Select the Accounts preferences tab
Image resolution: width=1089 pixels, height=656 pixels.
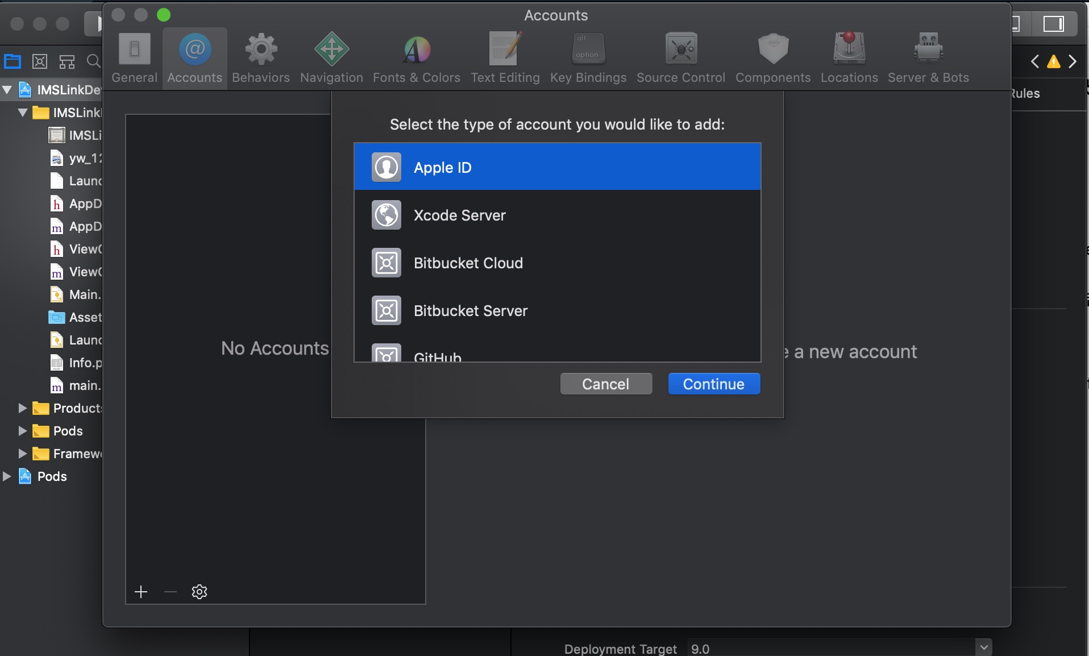[195, 59]
